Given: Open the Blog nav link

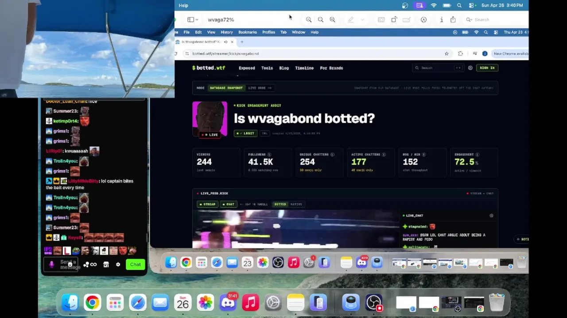Looking at the screenshot, I should tap(284, 68).
